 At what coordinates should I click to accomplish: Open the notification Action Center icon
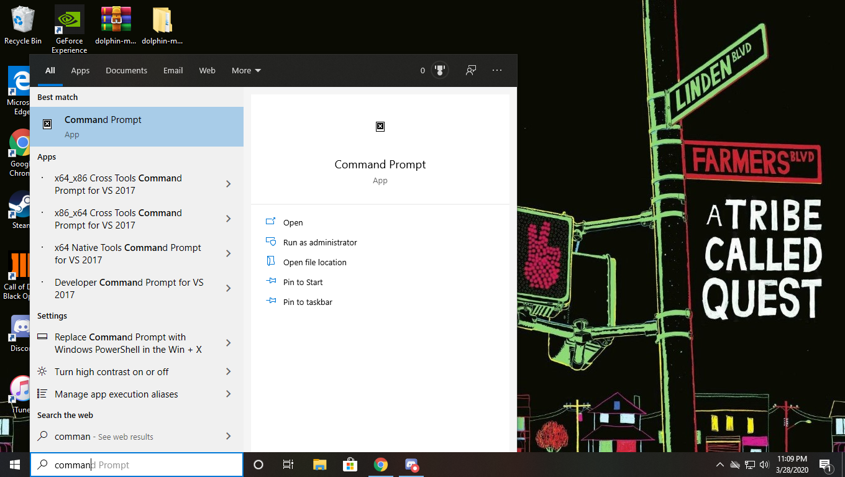[826, 465]
